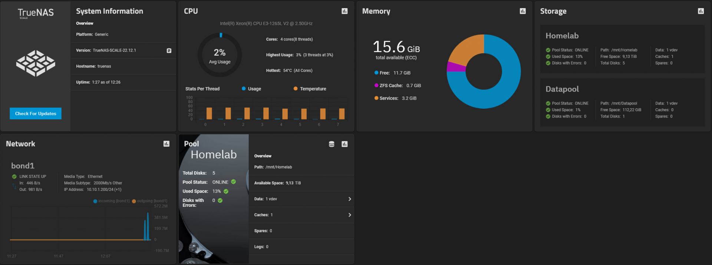This screenshot has width=712, height=265.
Task: Click Datapool Free Space 112,22 GiB
Action: (x=621, y=110)
